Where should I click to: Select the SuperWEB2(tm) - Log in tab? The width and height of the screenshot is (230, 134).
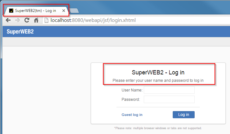(x=35, y=11)
